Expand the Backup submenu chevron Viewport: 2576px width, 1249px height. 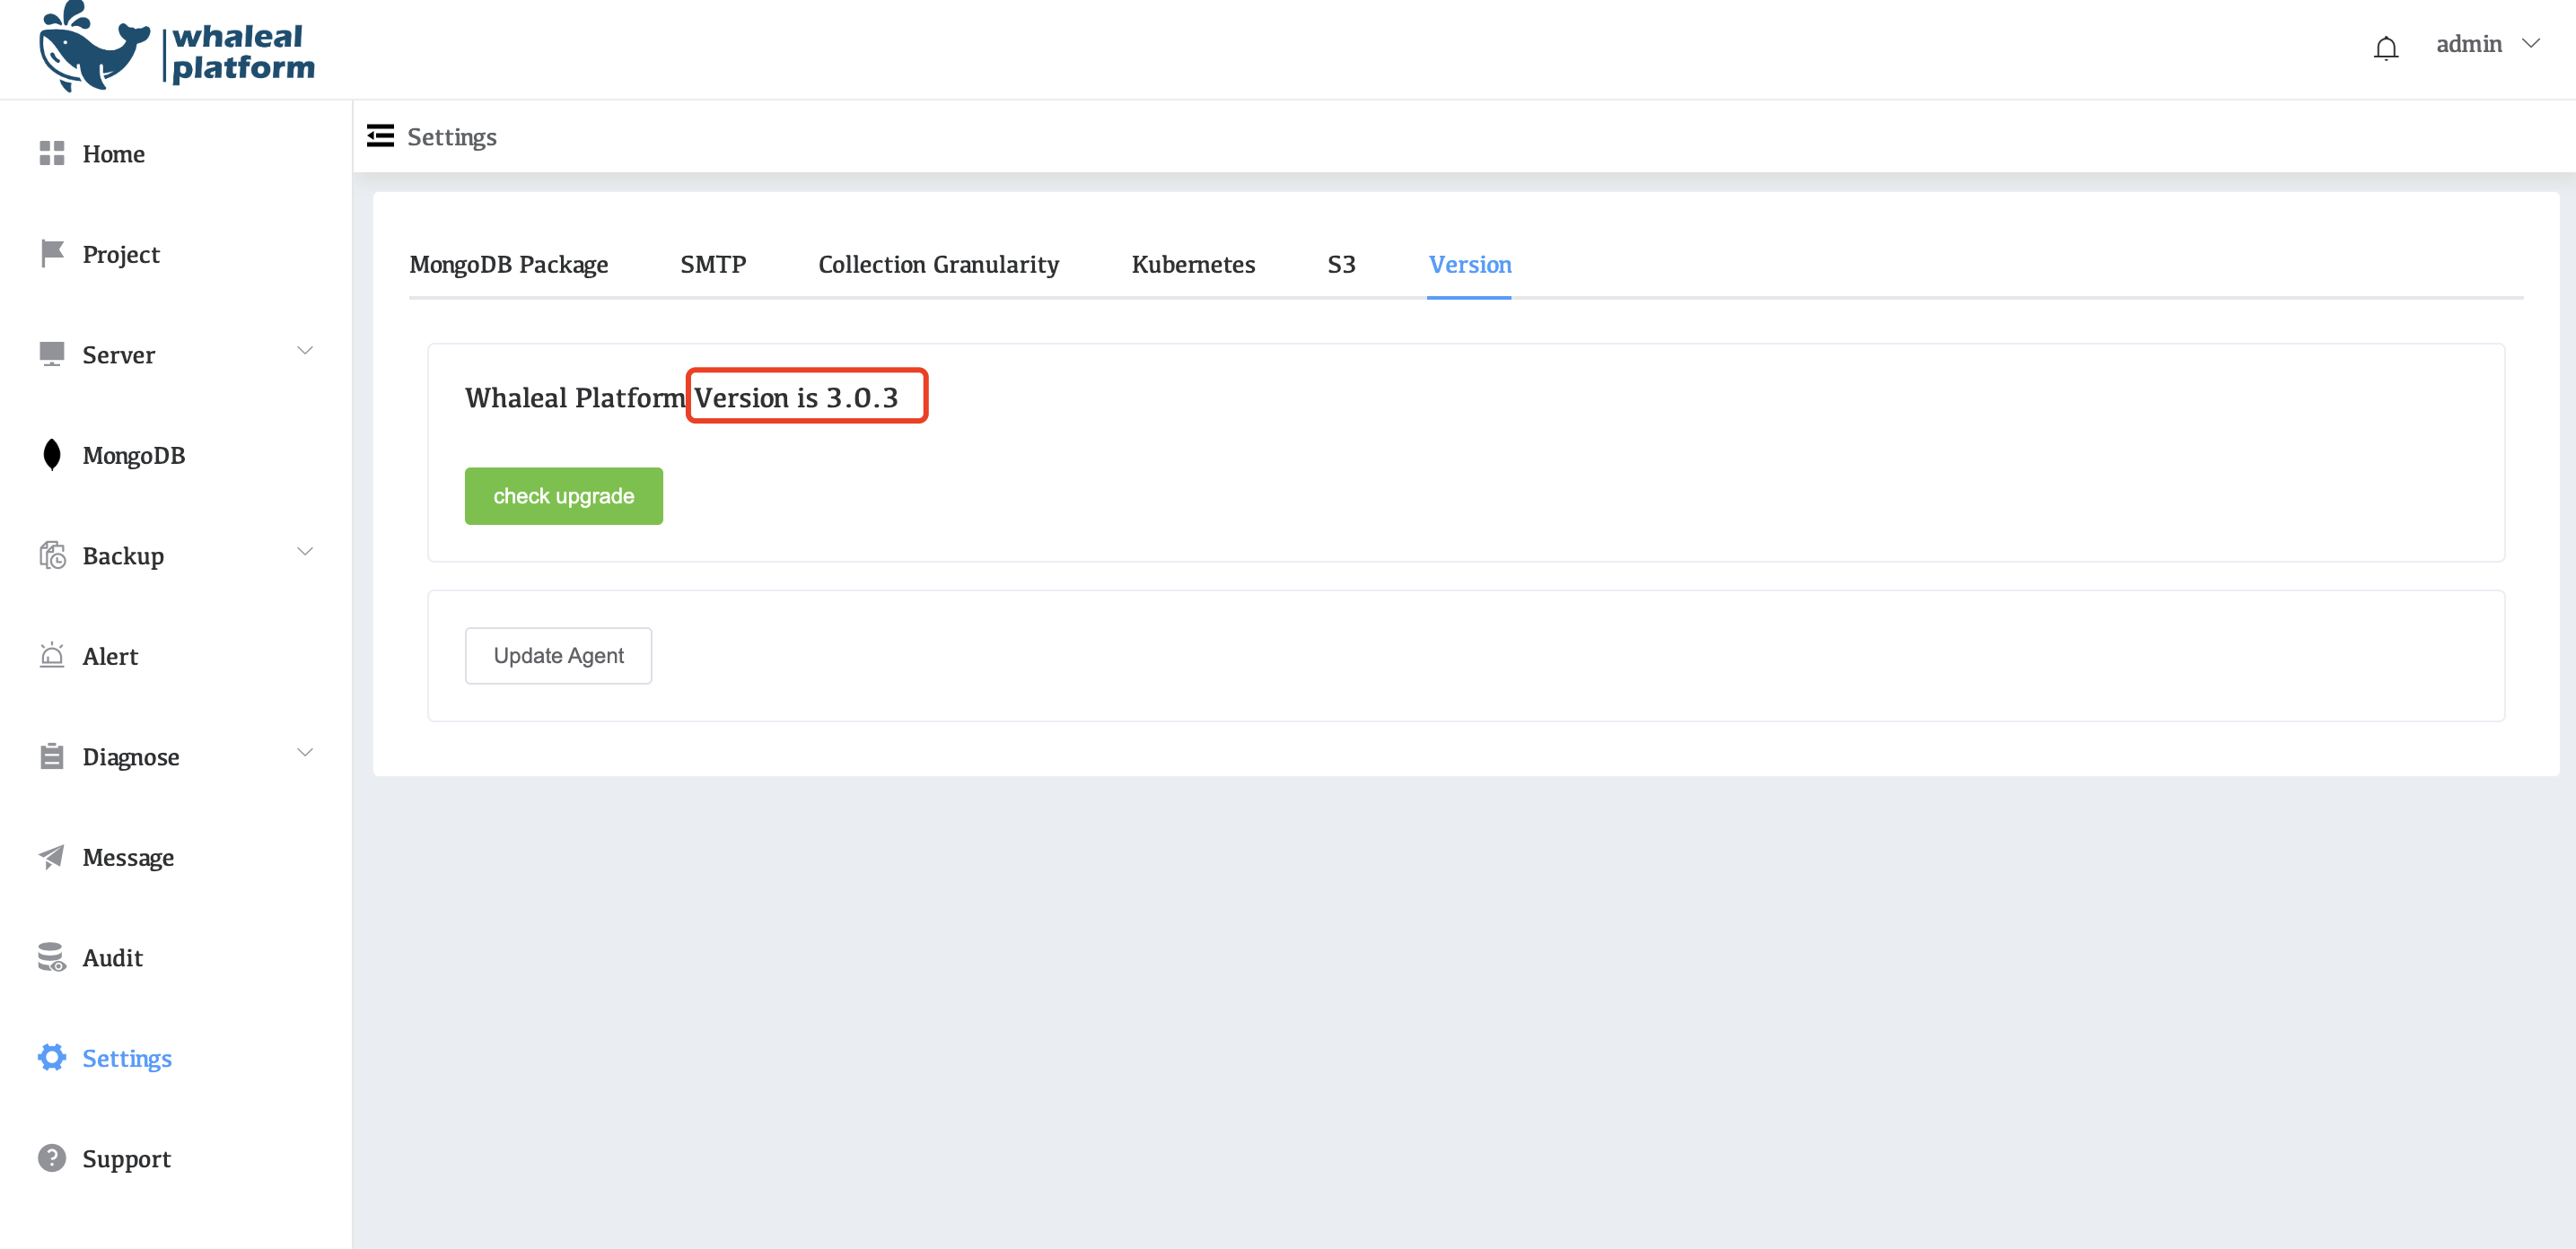click(305, 552)
